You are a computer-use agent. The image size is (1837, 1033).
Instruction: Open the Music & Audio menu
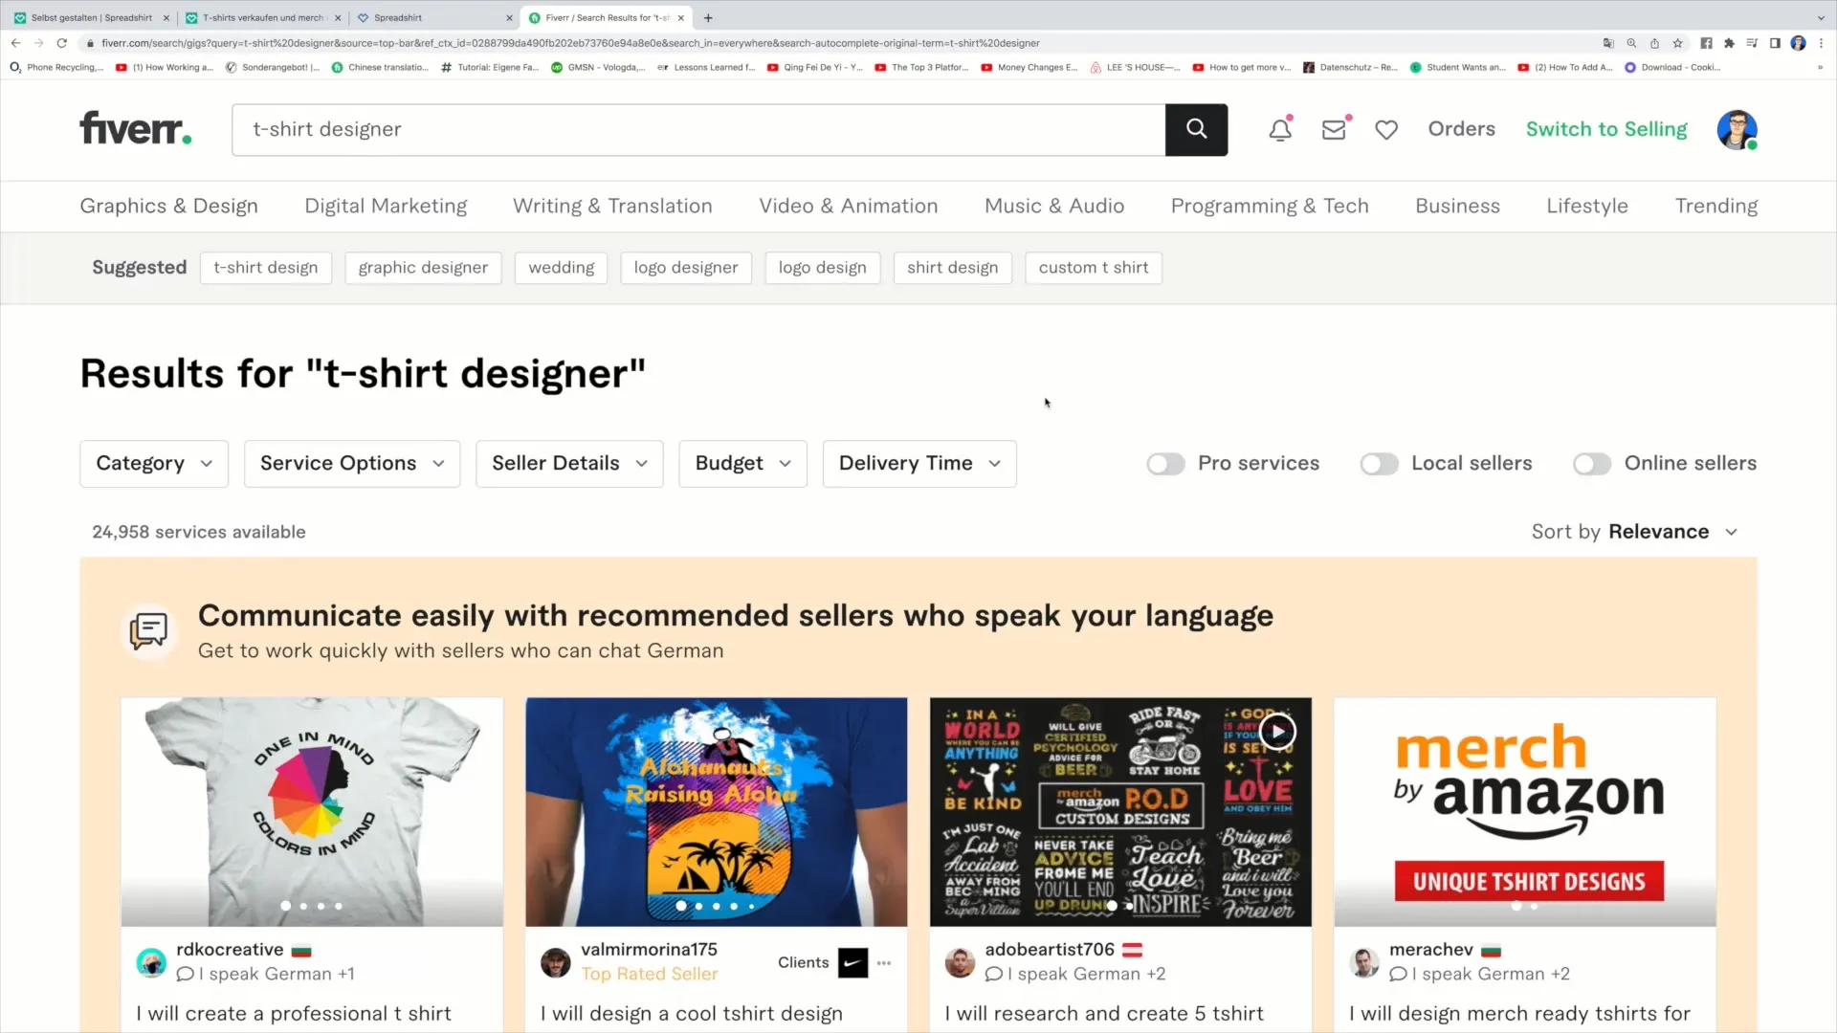[x=1054, y=206]
